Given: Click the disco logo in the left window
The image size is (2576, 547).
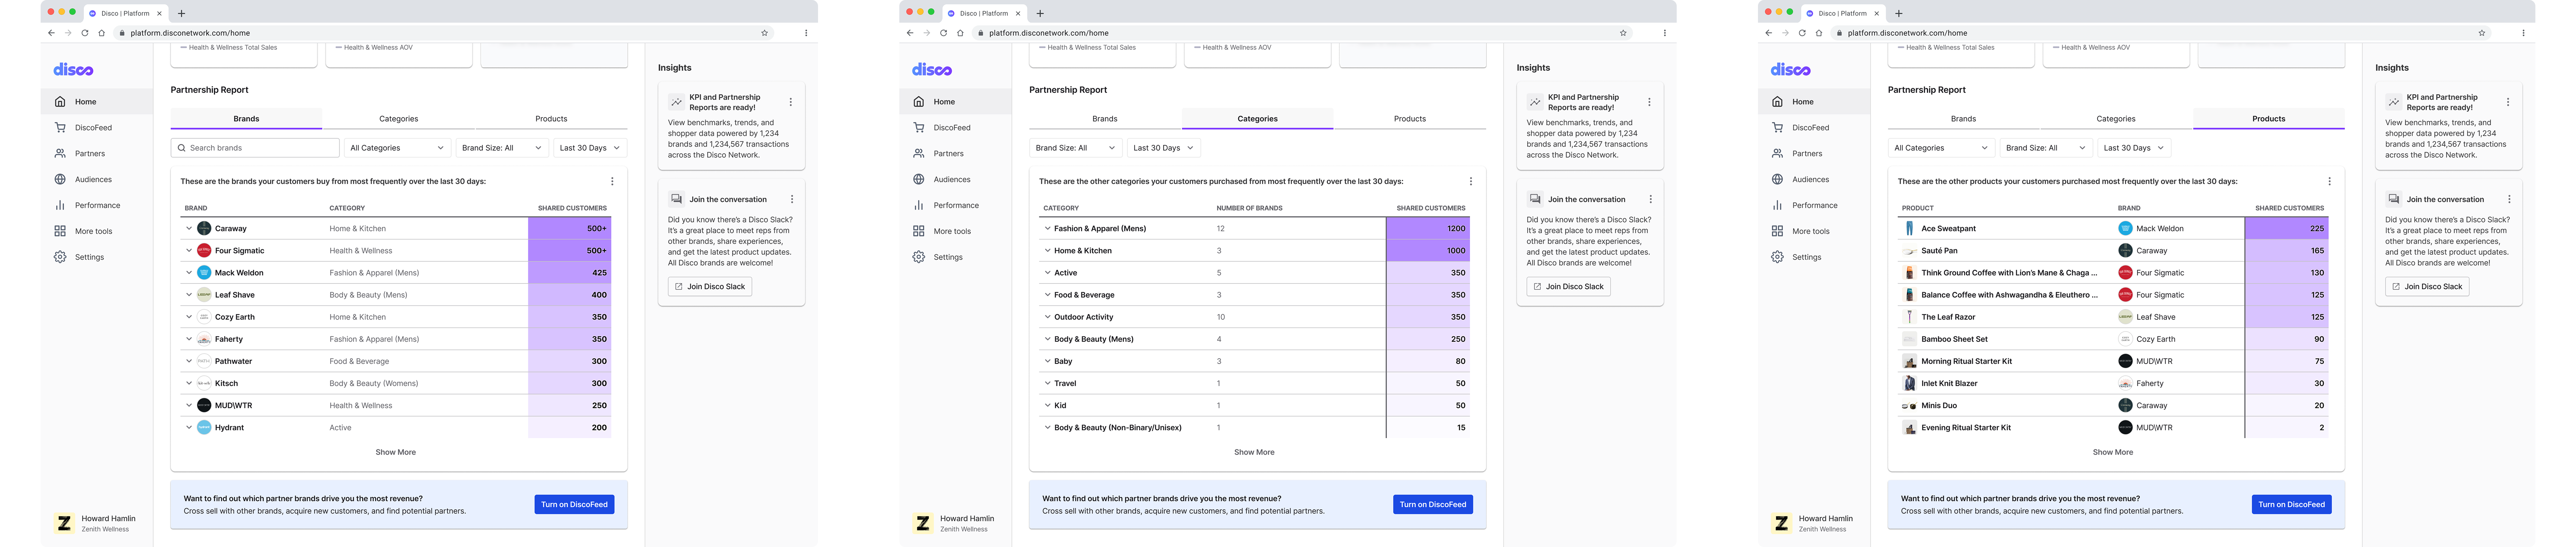Looking at the screenshot, I should (73, 70).
